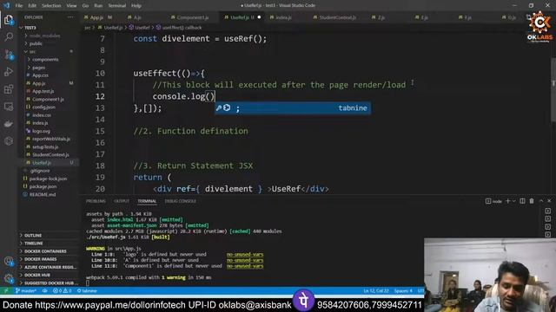Click the Spaces: 4 indentation status item

pyautogui.click(x=403, y=291)
